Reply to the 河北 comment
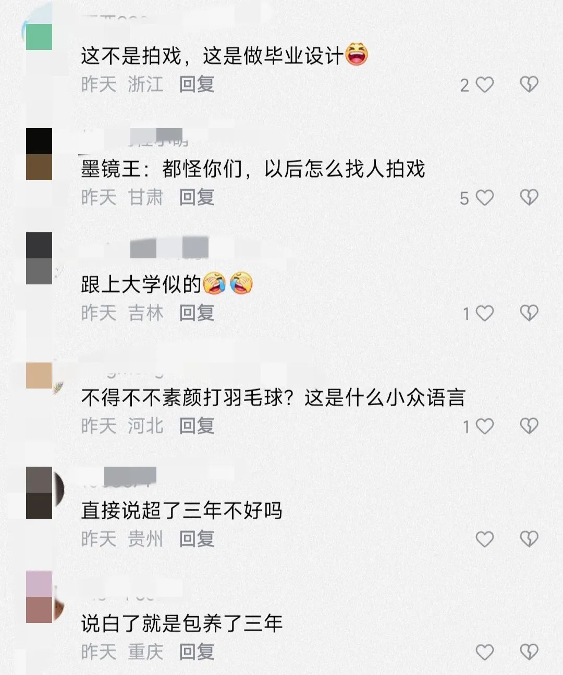 point(197,426)
